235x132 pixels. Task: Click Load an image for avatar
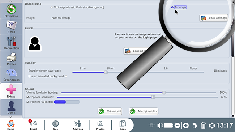coord(136,51)
